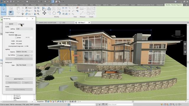Select the Modify tool in the ribbon
The height and width of the screenshot is (106, 189).
pyautogui.click(x=4, y=11)
